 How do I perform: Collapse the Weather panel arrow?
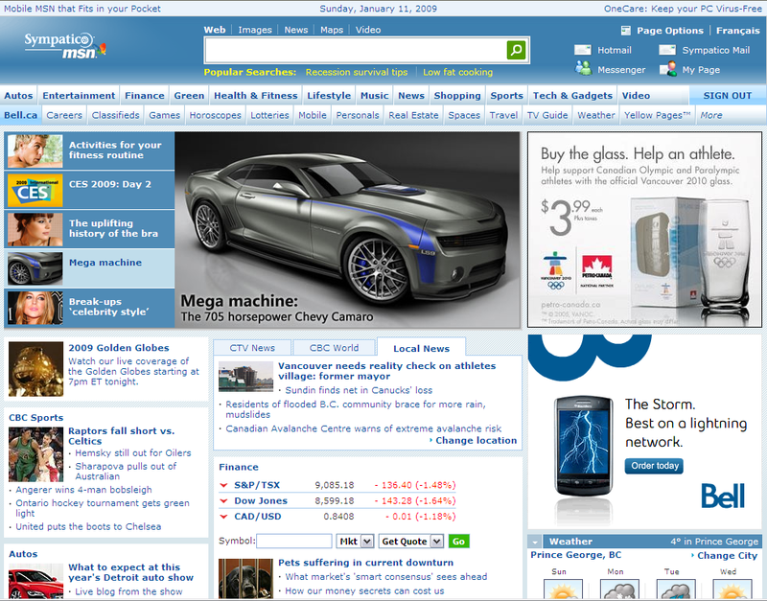[535, 542]
